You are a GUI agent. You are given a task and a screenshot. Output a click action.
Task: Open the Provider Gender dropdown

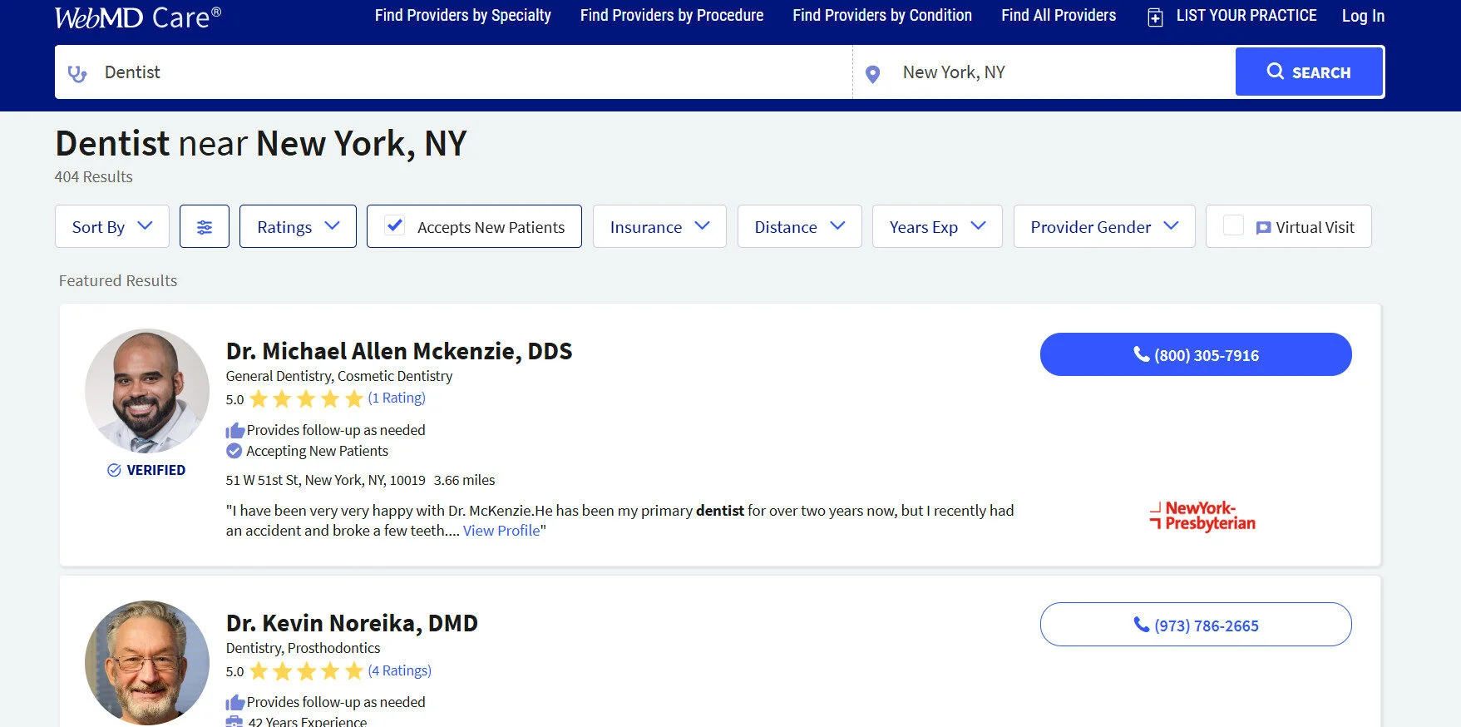[1103, 225]
